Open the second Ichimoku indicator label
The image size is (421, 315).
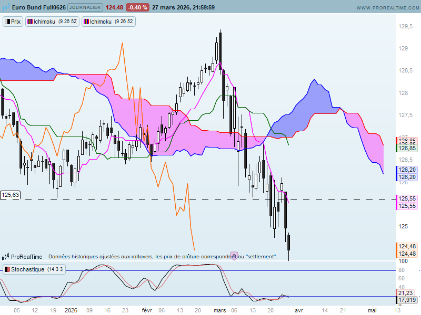coord(108,22)
